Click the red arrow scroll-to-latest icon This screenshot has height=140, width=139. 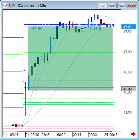coord(133,134)
